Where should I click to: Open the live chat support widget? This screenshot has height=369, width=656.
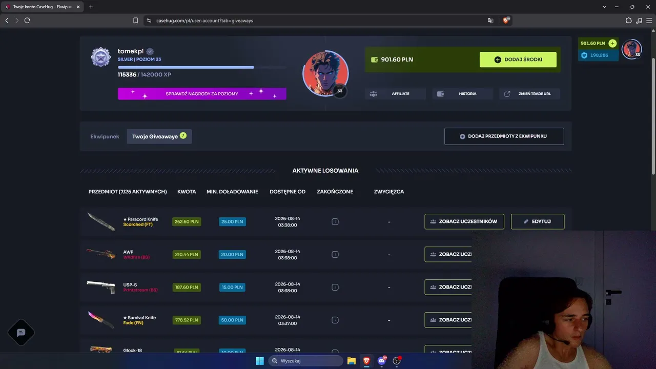coord(21,333)
